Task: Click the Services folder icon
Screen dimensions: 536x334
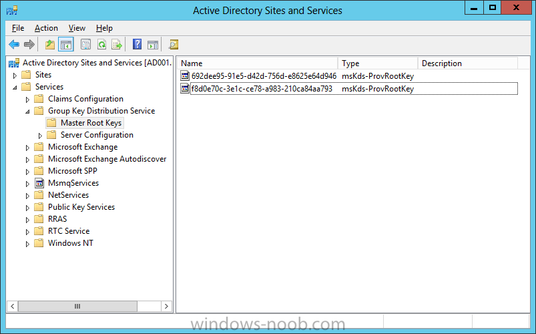Action: point(26,87)
